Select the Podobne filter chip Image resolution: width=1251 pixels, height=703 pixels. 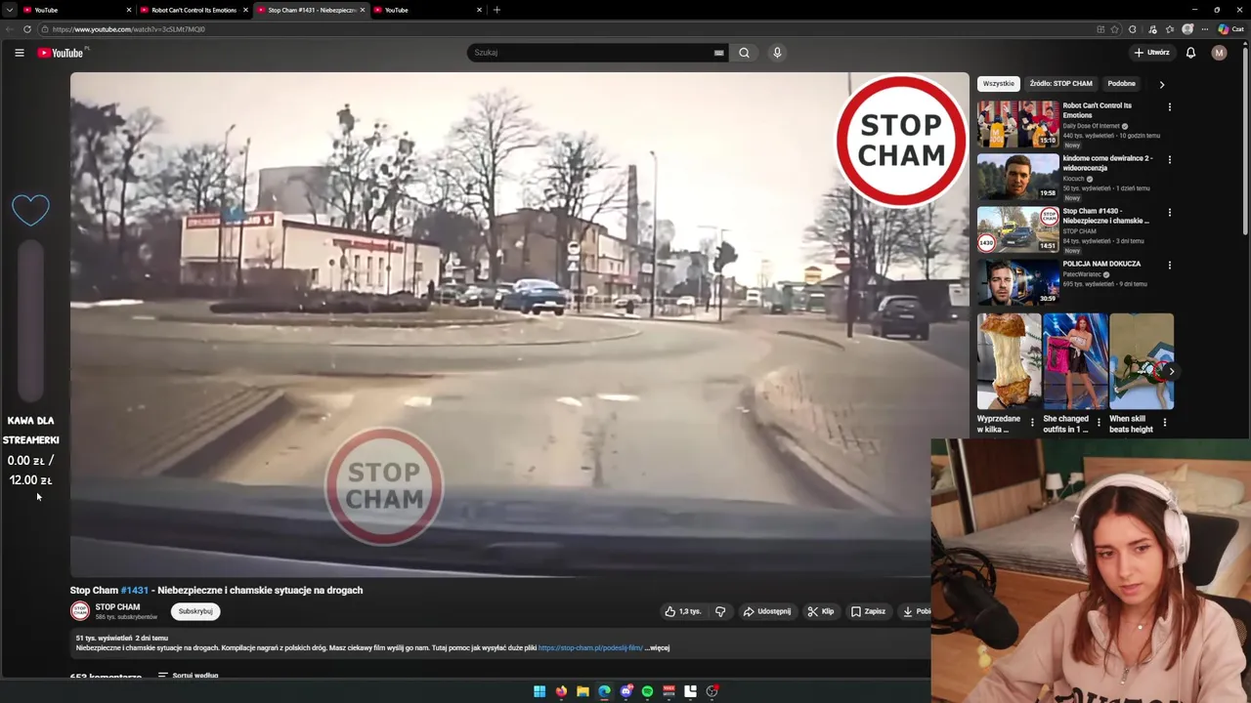coord(1121,84)
